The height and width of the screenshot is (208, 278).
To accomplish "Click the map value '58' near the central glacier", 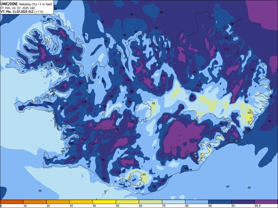I will pyautogui.click(x=153, y=103).
